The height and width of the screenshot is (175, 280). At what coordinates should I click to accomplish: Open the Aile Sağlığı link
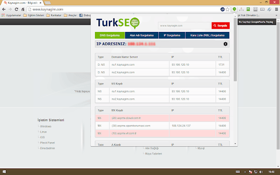coord(152,148)
